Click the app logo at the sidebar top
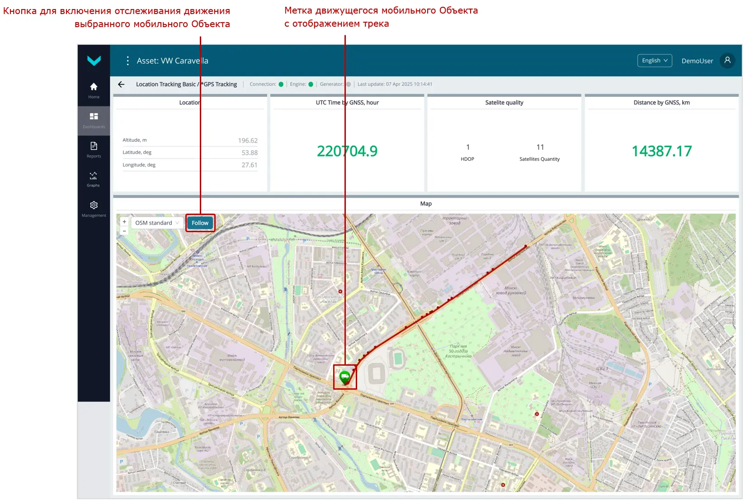 (x=94, y=61)
